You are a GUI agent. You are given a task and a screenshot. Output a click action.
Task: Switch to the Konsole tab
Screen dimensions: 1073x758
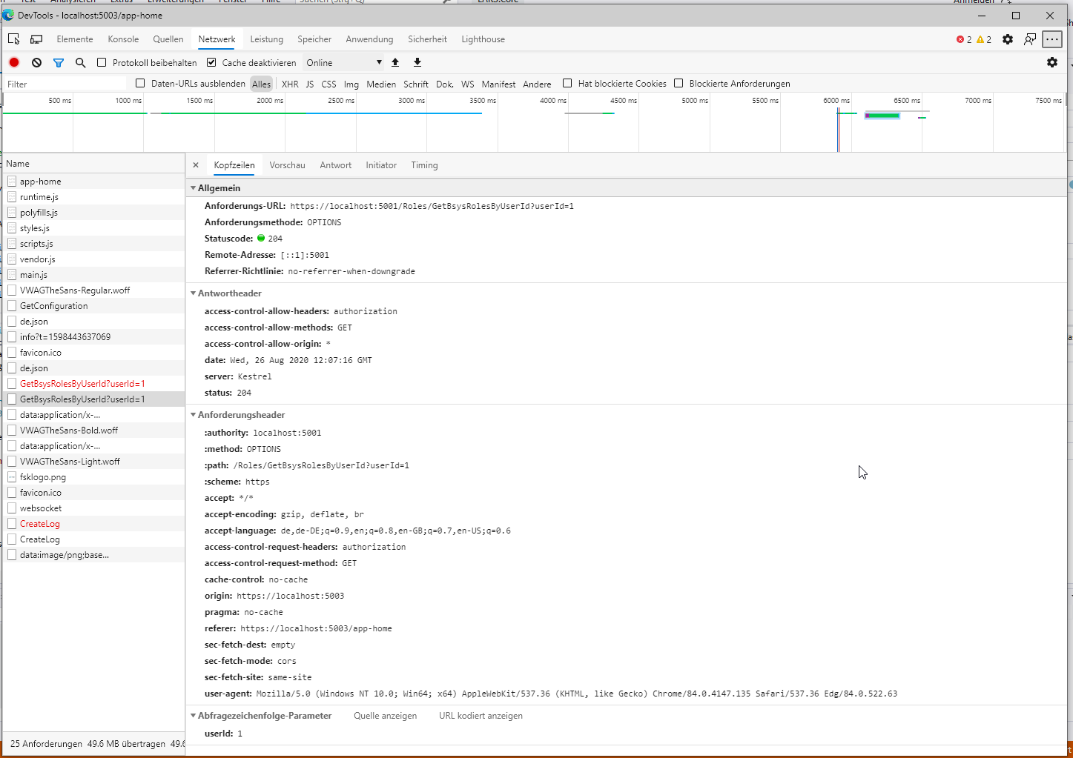(x=122, y=39)
